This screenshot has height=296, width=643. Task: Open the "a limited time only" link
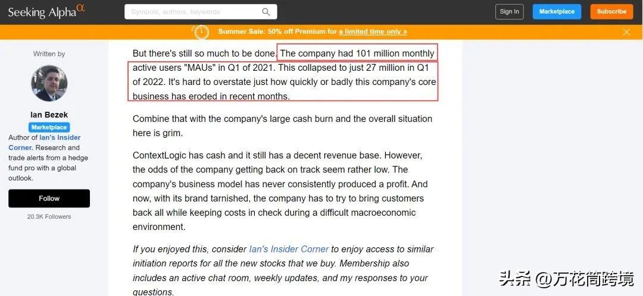coord(373,32)
